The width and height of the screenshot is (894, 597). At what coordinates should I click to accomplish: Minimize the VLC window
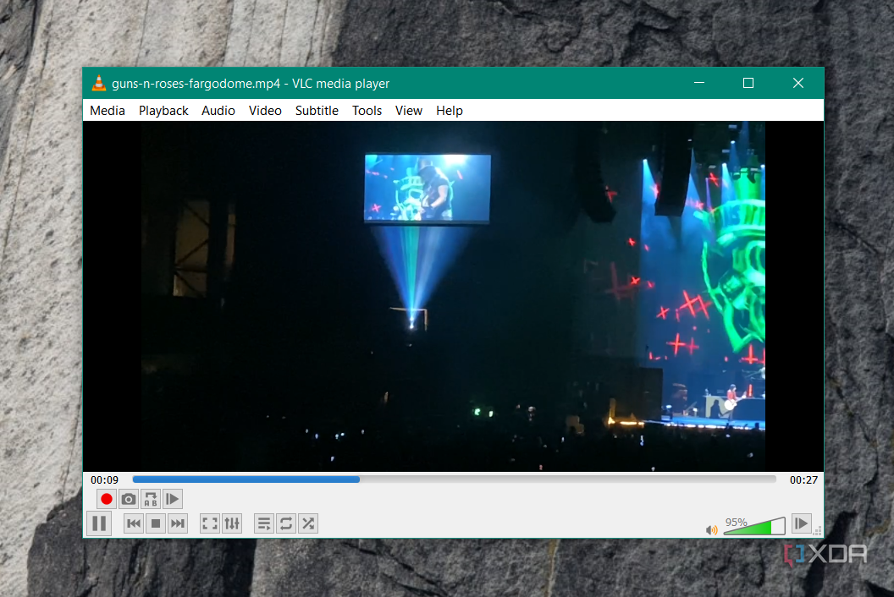pos(699,83)
